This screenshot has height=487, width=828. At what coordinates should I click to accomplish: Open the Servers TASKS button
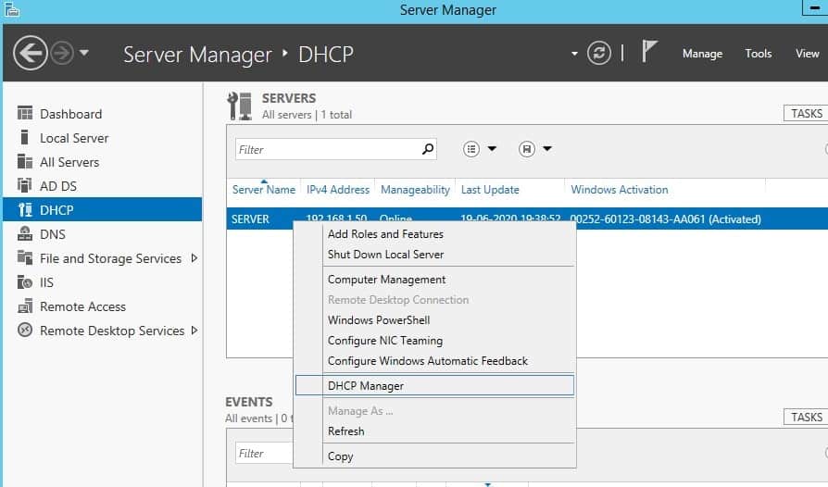(806, 114)
